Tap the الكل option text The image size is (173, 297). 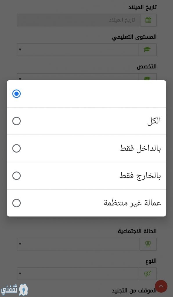[154, 121]
